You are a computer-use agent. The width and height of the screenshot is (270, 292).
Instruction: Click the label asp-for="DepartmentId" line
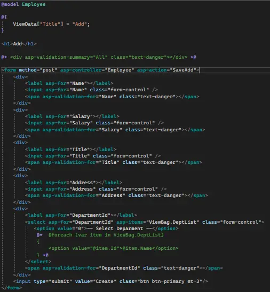(81, 215)
